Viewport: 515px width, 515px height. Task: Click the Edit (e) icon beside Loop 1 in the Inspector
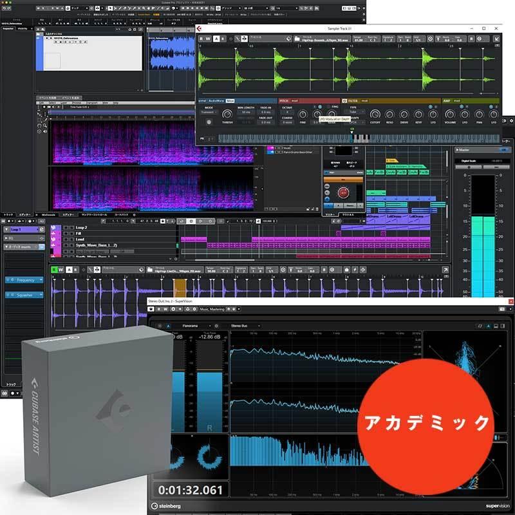[42, 230]
